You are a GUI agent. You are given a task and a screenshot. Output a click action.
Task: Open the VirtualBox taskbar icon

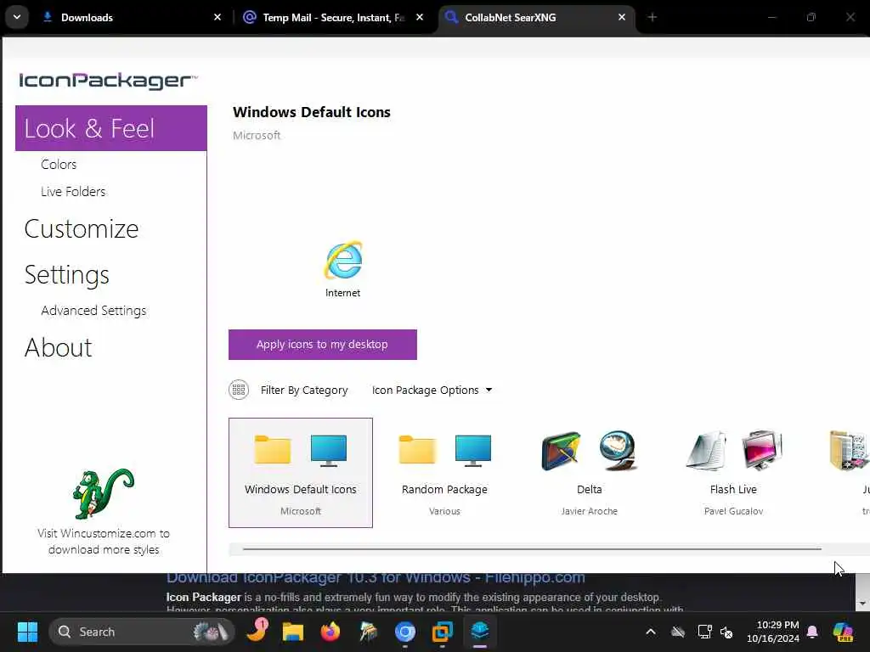pyautogui.click(x=442, y=632)
